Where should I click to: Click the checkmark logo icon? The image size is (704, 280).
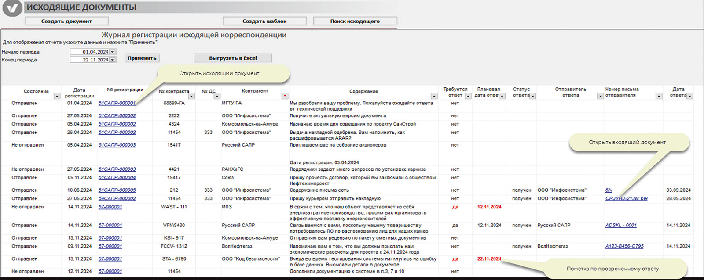[x=12, y=8]
